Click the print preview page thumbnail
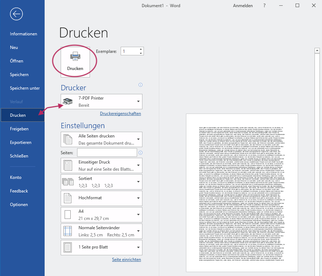 pos(242,192)
